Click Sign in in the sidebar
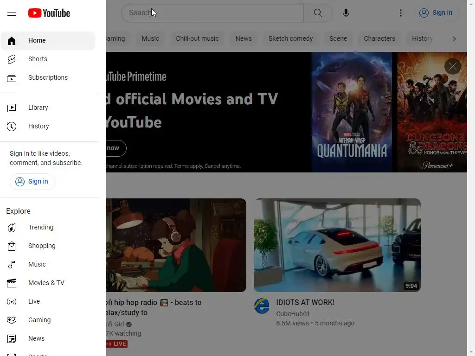The height and width of the screenshot is (356, 475). pos(32,181)
